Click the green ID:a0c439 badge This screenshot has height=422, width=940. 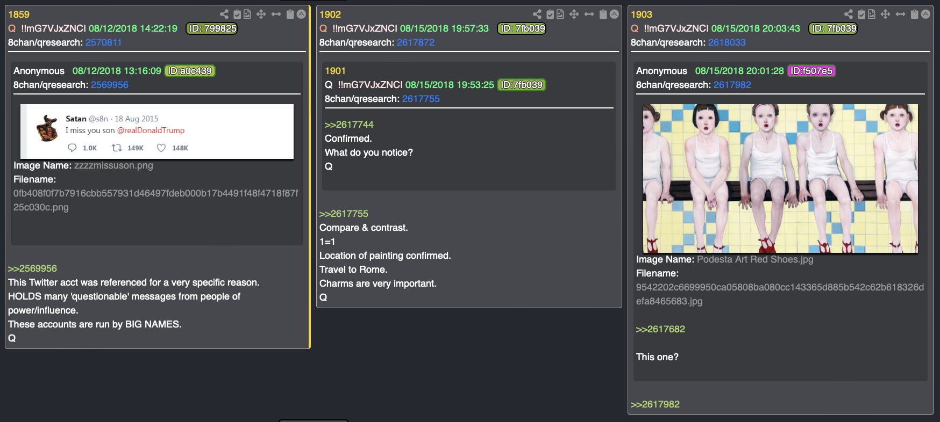click(x=190, y=71)
